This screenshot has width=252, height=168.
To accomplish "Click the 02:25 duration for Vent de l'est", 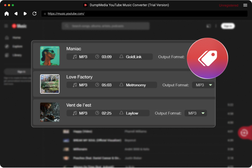I will [106, 113].
